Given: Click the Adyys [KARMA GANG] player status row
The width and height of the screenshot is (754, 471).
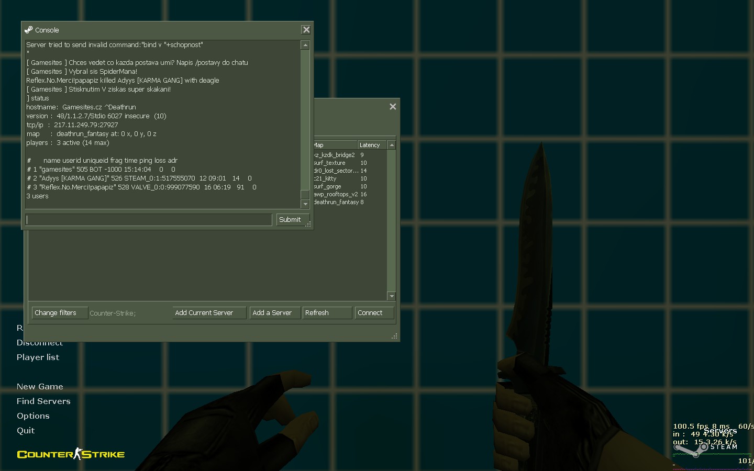Looking at the screenshot, I should [x=139, y=178].
